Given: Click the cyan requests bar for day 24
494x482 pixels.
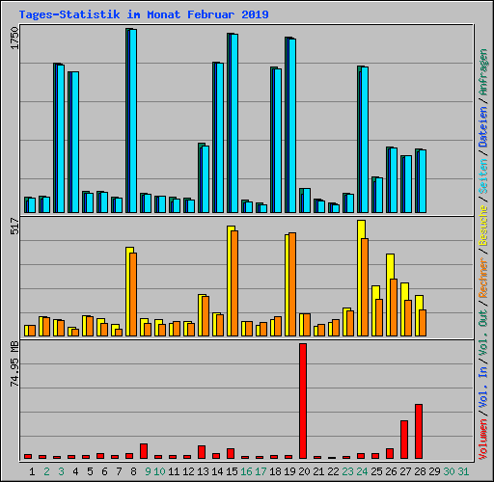Looking at the screenshot, I should (365, 140).
